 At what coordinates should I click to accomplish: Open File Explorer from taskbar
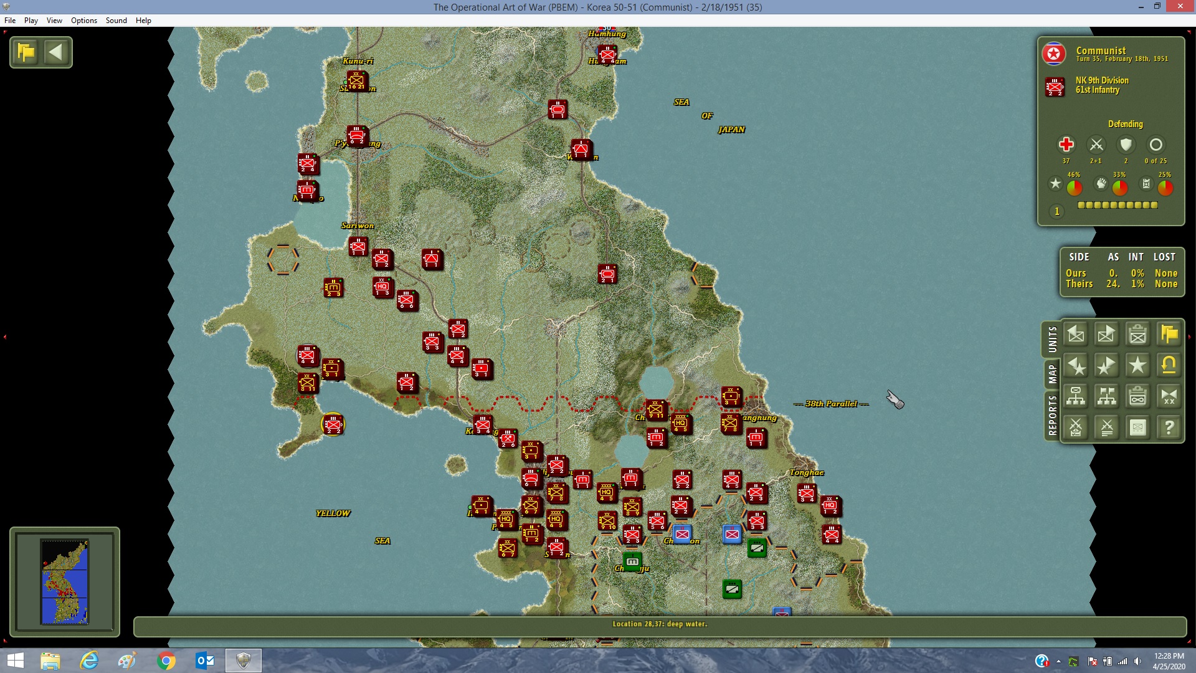coord(50,661)
